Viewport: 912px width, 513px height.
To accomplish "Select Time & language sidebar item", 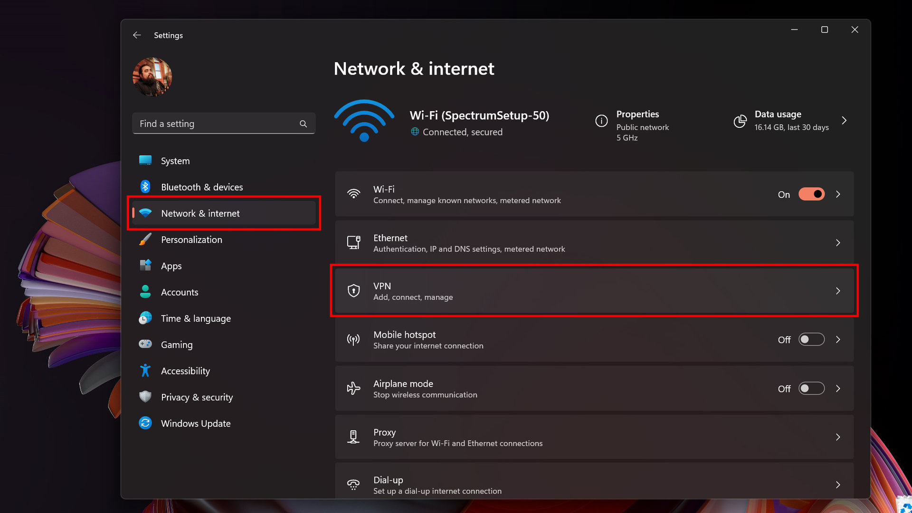I will [x=196, y=319].
